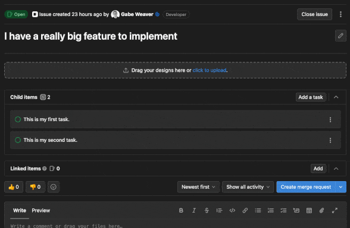Click the edit title pencil icon

click(340, 36)
